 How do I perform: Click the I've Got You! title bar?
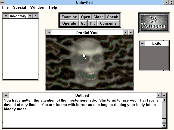click(87, 32)
